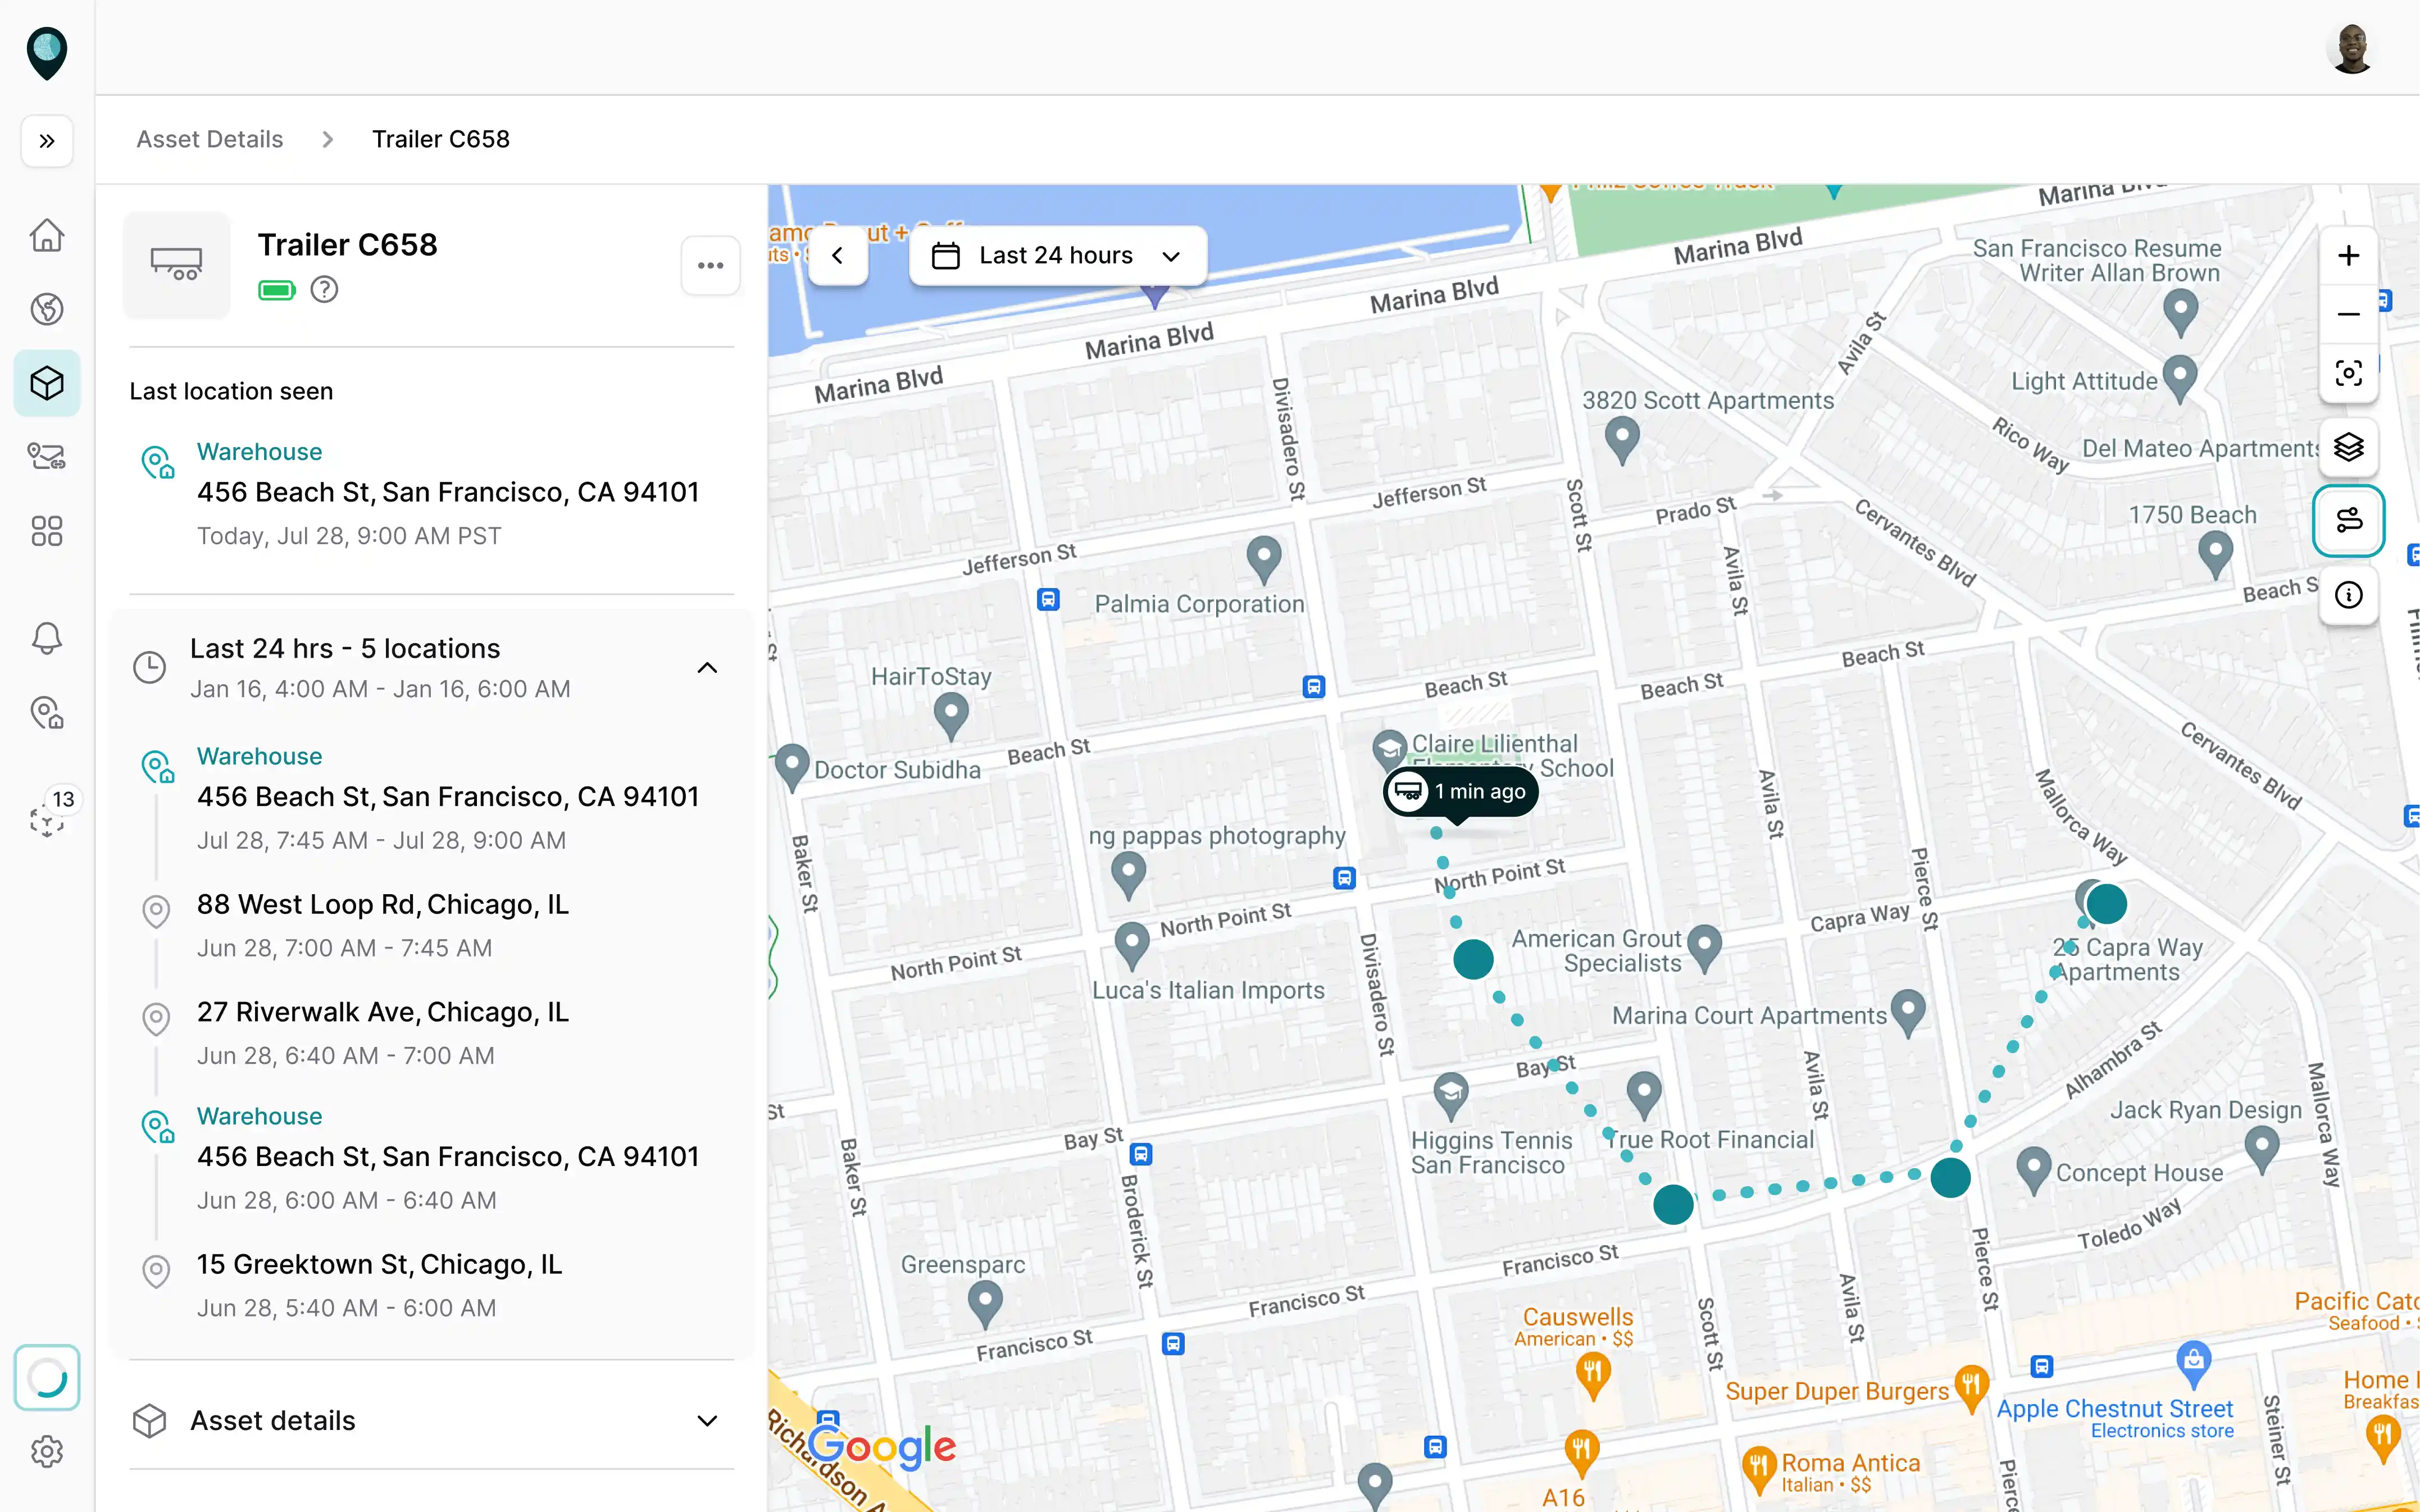Toggle the route history overlay on map

pyautogui.click(x=2349, y=520)
